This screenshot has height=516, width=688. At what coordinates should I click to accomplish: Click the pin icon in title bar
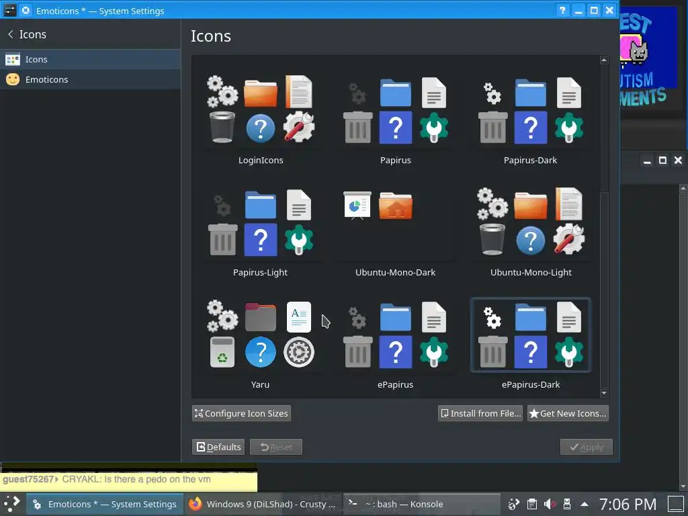point(26,10)
